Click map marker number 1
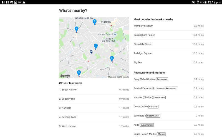Image resolution: width=222 pixels, height=138 pixels. (x=96, y=46)
